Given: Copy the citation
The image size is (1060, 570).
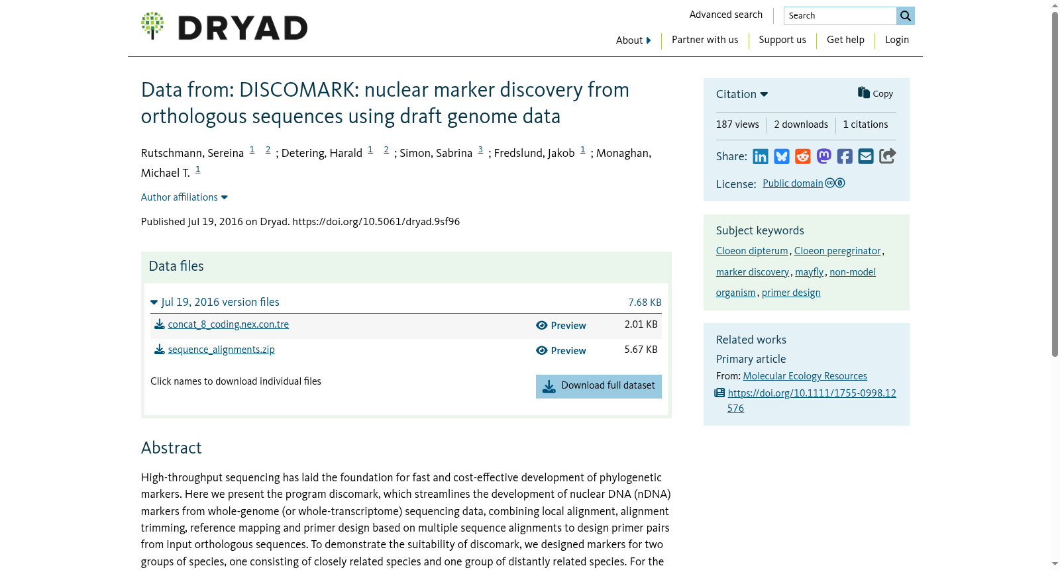Looking at the screenshot, I should pos(875,93).
